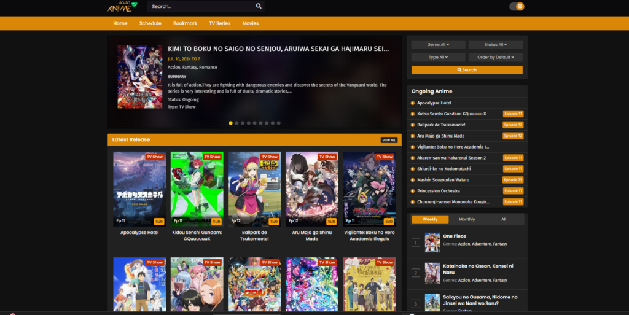Open One Piece ranking thumbnail

[x=432, y=243]
